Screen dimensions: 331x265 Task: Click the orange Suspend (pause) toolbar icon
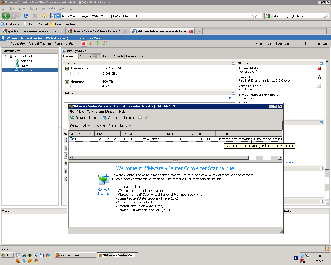pos(91,43)
